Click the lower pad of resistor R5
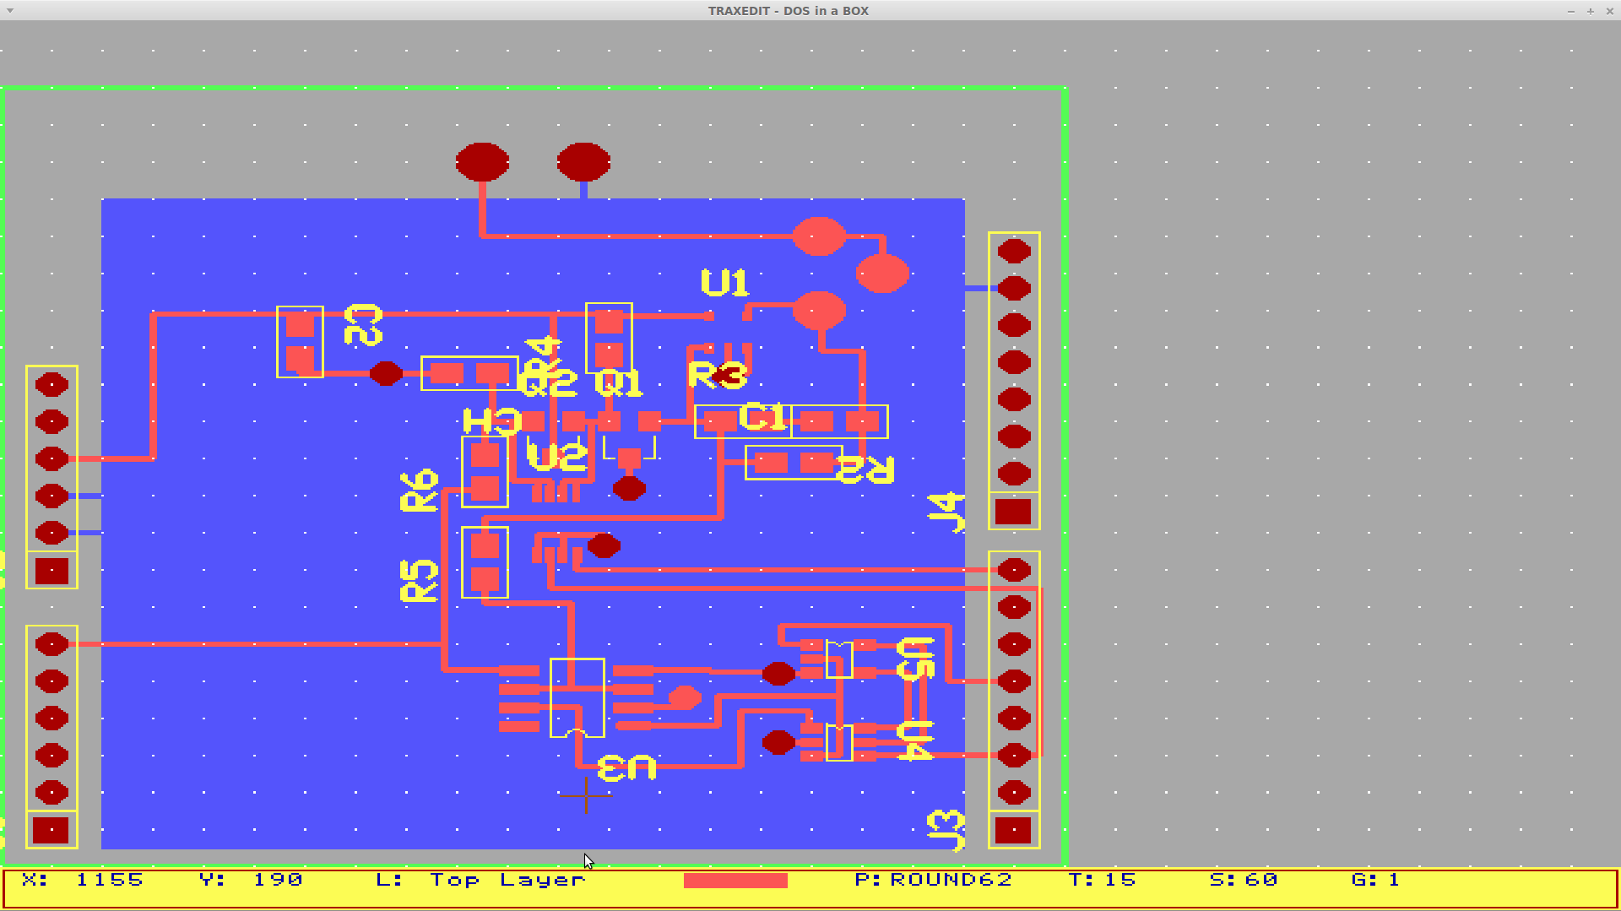Image resolution: width=1621 pixels, height=911 pixels. click(485, 579)
